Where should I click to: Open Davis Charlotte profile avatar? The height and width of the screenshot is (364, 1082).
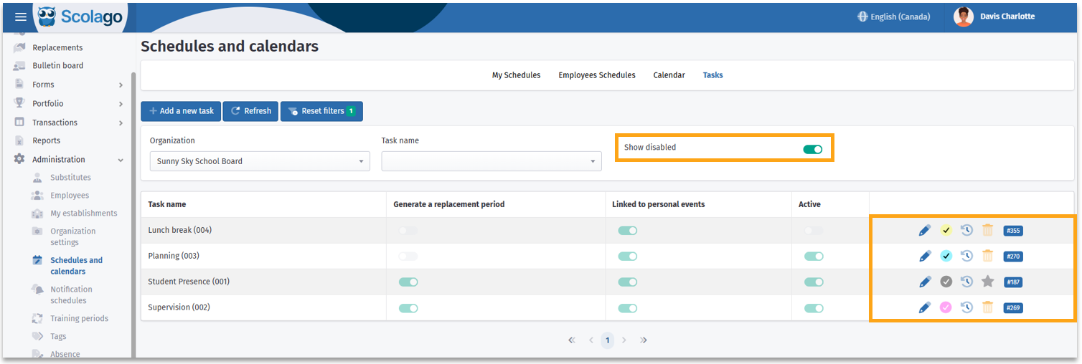964,16
